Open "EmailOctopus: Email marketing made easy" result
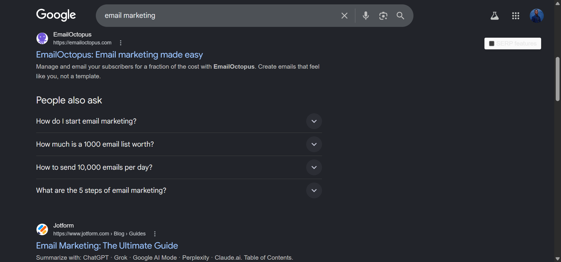Screen dimensions: 561x262 (119, 55)
